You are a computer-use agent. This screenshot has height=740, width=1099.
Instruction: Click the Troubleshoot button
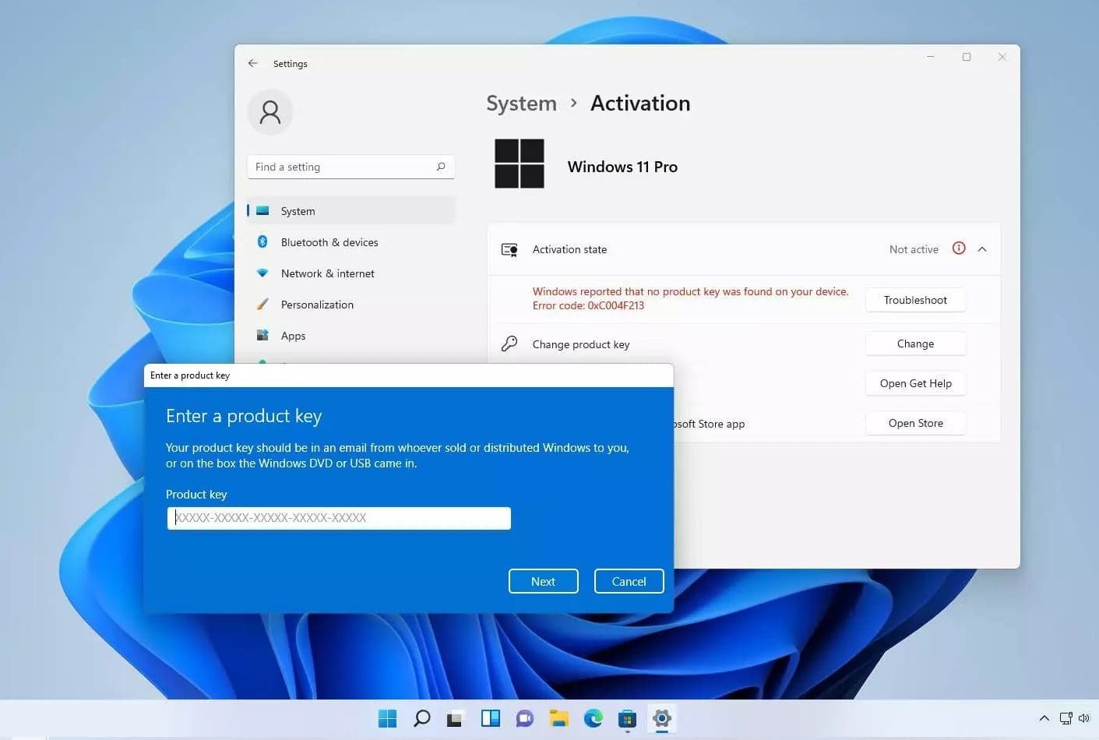[915, 300]
